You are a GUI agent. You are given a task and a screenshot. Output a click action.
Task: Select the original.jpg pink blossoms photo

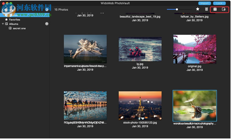point(195,49)
